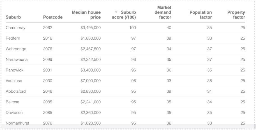This screenshot has height=130, width=256.
Task: Sort by Property factor header
Action: coord(236,15)
